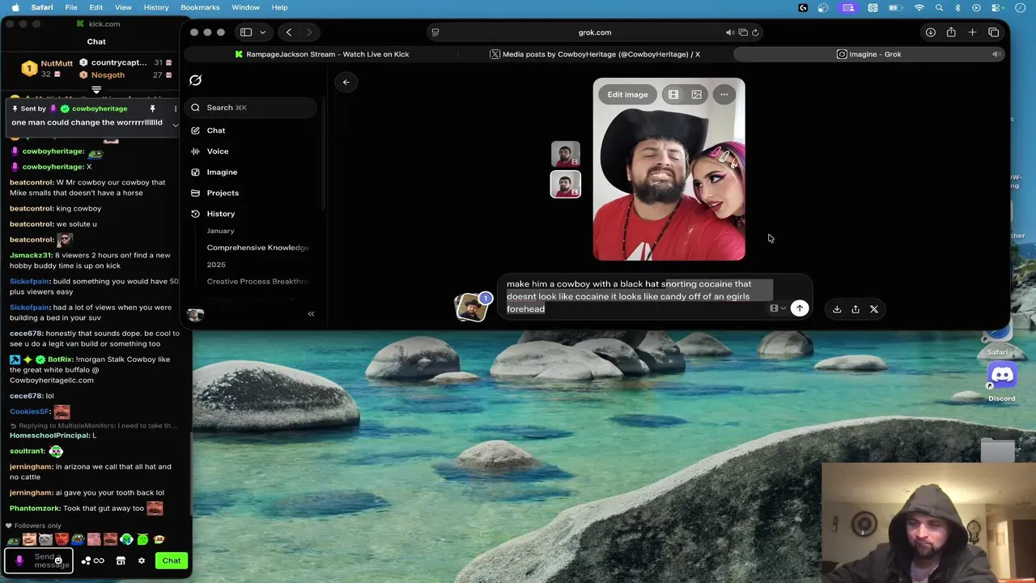
Task: Select the second image variation thumbnail
Action: click(x=566, y=184)
